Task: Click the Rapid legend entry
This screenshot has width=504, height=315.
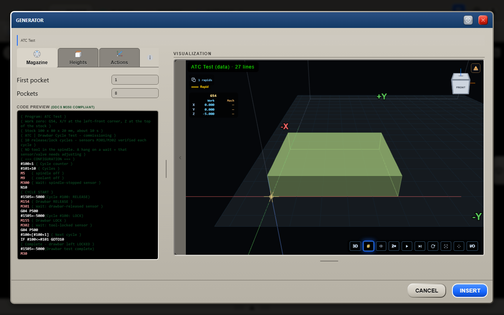Action: (200, 87)
